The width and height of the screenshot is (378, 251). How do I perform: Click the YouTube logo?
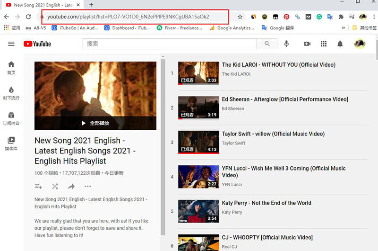point(37,44)
